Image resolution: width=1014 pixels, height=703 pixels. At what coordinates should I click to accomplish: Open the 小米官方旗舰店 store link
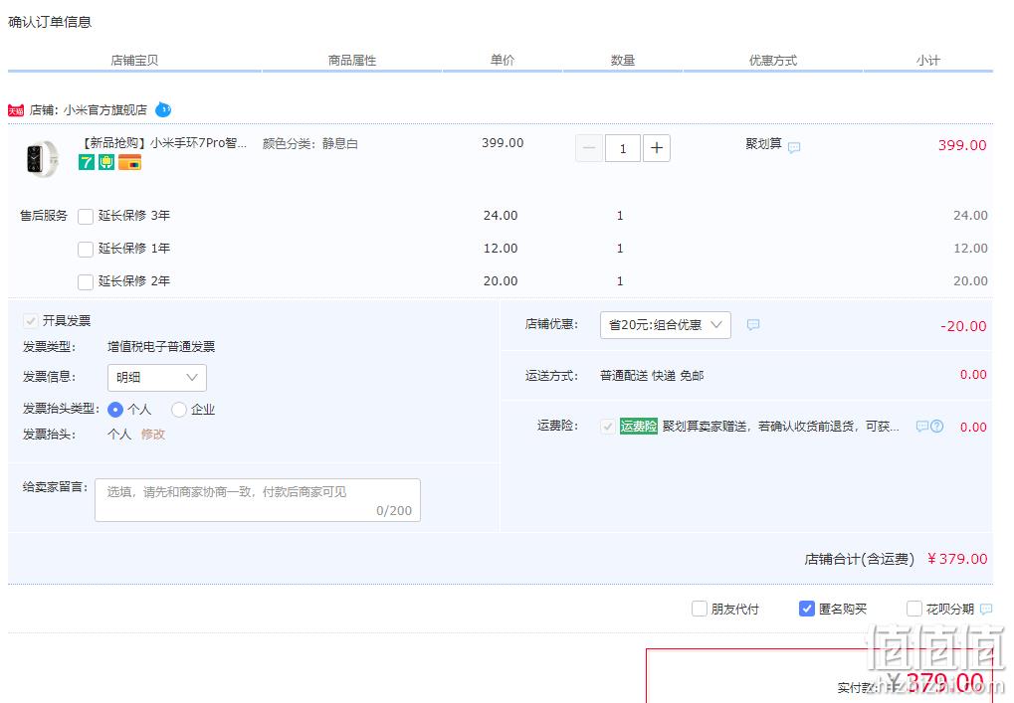[104, 110]
